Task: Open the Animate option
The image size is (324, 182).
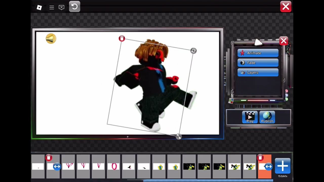Action: [258, 53]
